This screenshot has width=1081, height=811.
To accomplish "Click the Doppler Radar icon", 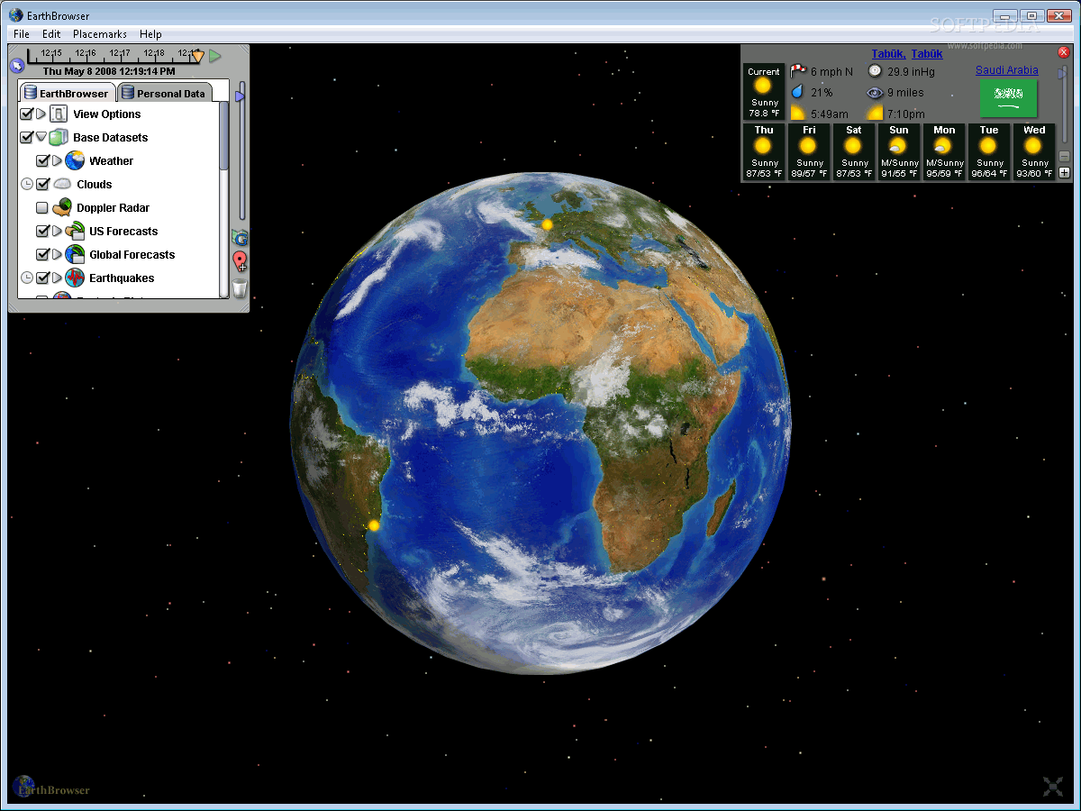I will coord(62,208).
